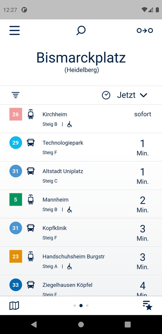Select the Bismarckplatz station title
The width and height of the screenshot is (162, 334).
[81, 58]
